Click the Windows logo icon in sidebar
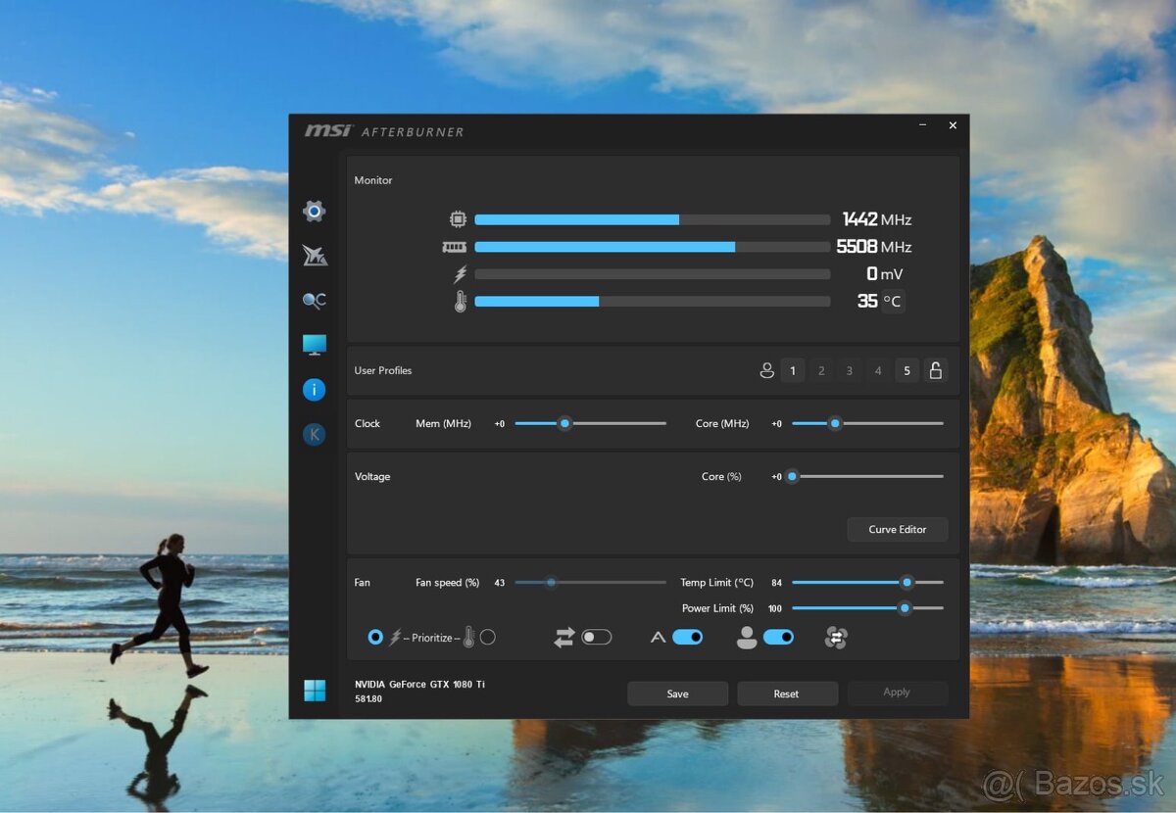Screen dimensions: 1176x813 tap(314, 691)
